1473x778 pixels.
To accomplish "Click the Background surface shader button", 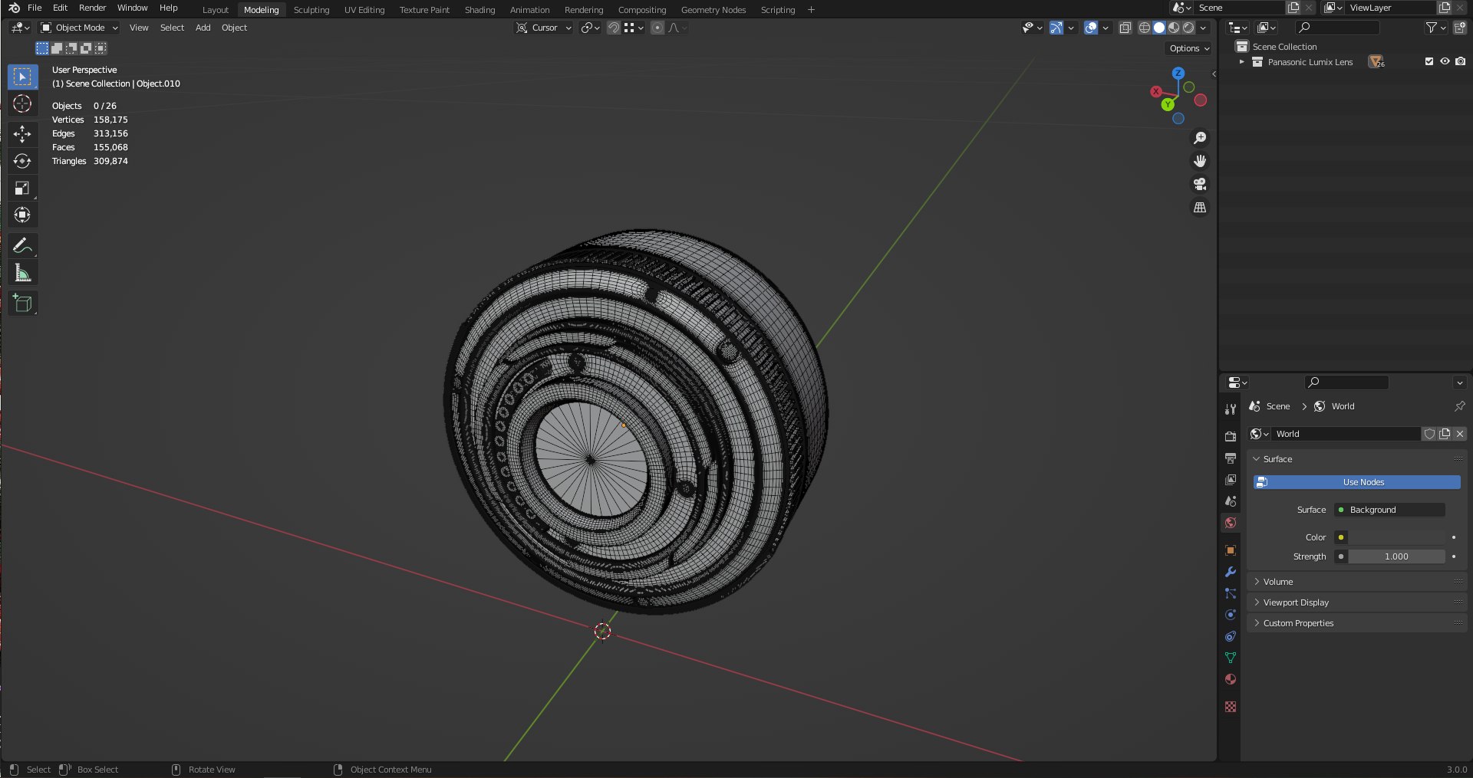I will (1390, 510).
